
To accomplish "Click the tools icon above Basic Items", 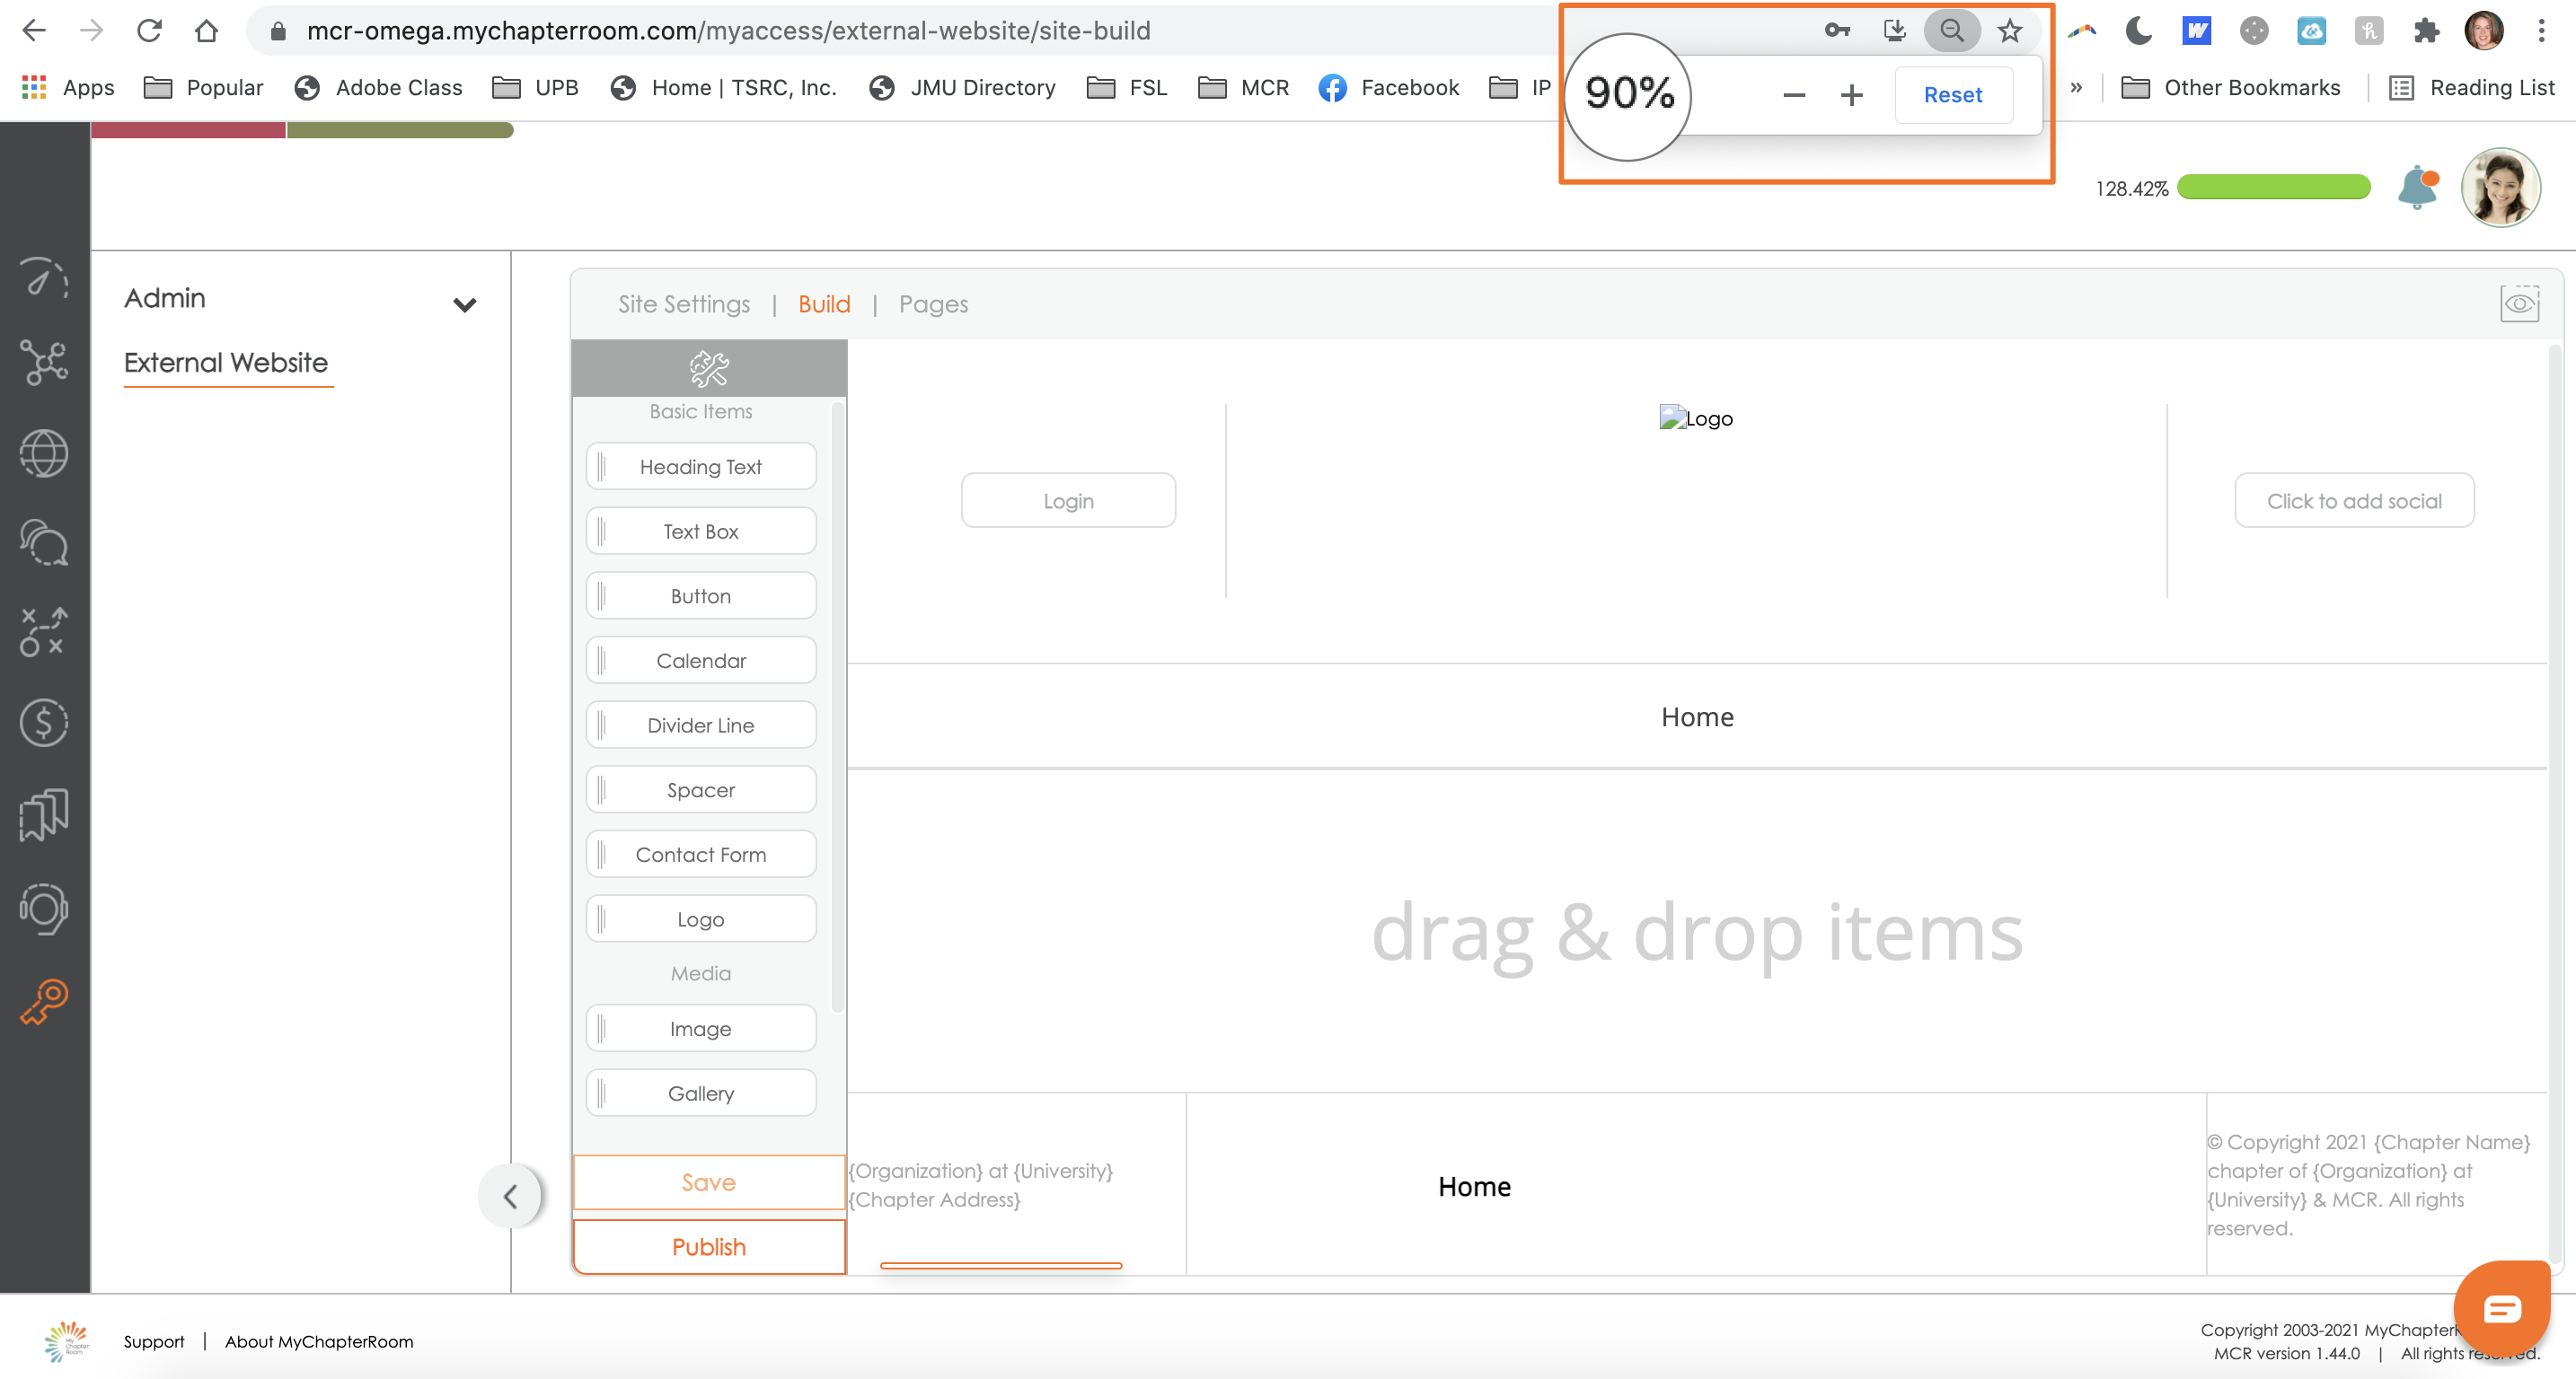I will pyautogui.click(x=709, y=369).
